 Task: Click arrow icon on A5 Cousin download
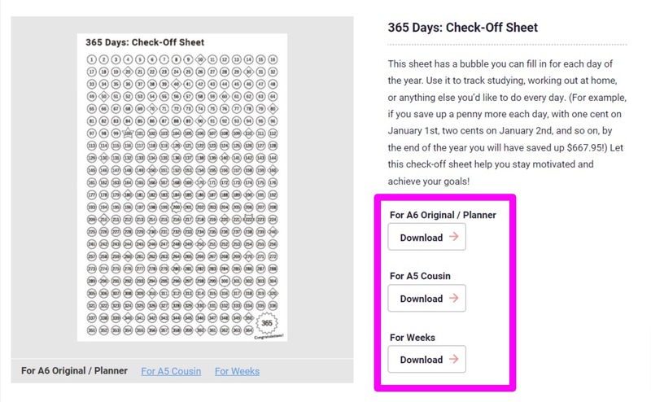coord(453,299)
